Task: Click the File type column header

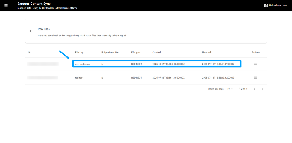Action: [x=136, y=53]
